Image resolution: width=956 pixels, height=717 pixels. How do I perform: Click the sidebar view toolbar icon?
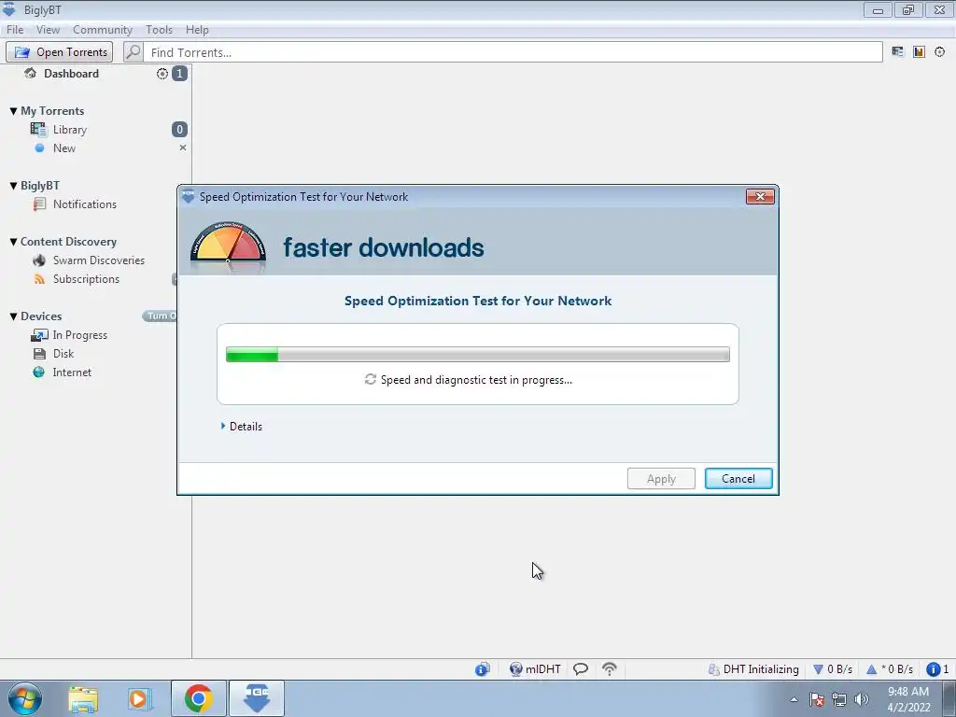pos(897,52)
